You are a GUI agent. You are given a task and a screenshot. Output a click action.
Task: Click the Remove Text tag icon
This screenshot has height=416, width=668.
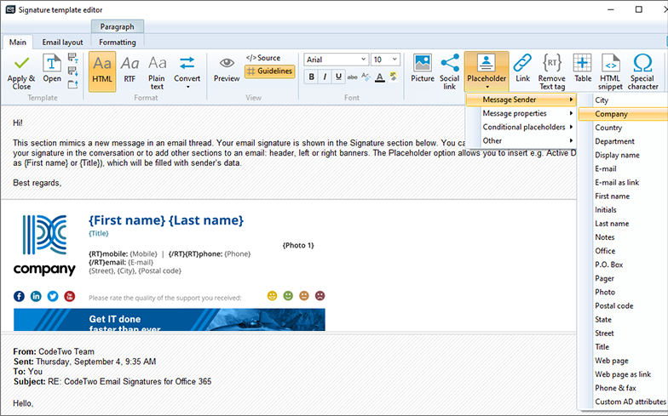coord(552,63)
